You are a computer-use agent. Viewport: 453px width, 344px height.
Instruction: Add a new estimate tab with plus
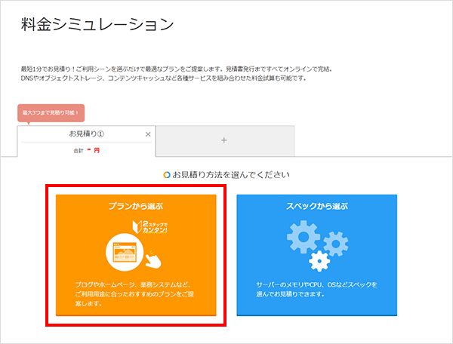[x=224, y=140]
